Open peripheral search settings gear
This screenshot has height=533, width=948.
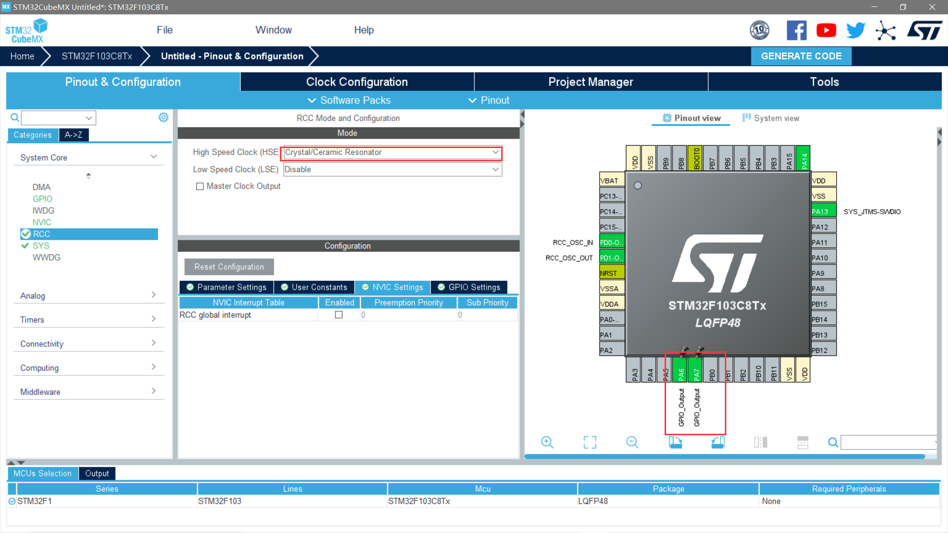click(163, 117)
